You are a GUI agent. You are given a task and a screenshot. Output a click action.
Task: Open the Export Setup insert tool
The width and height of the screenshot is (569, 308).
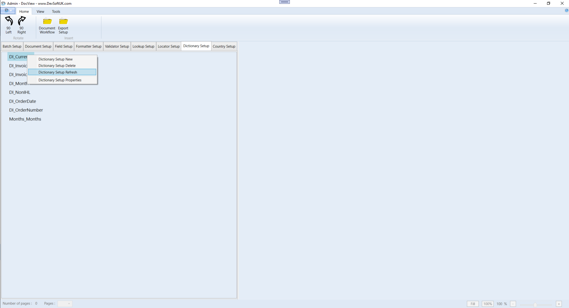click(x=63, y=25)
